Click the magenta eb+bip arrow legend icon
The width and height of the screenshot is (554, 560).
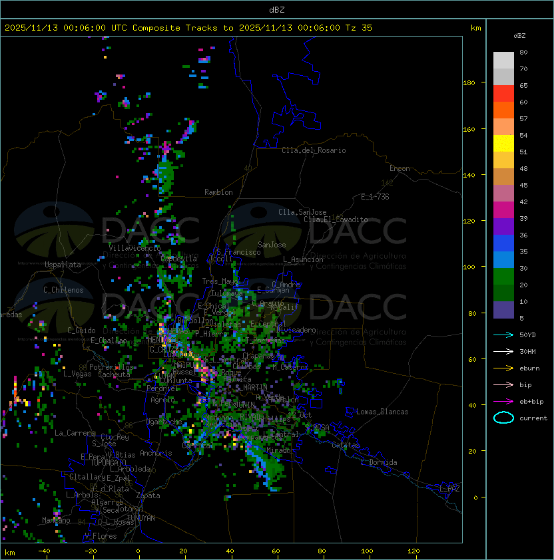click(x=503, y=402)
